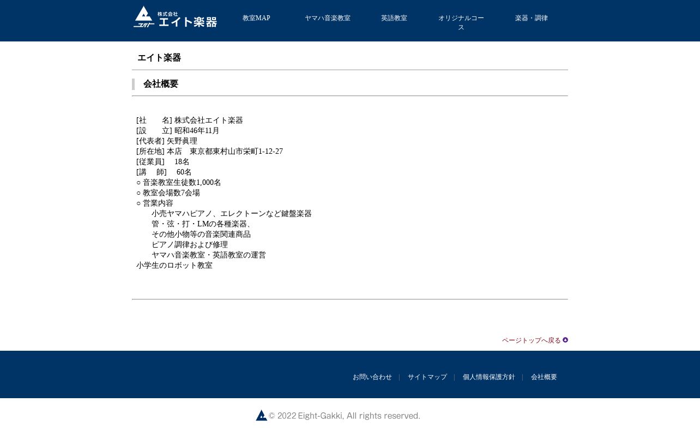Click 小学生のロボット教室 line
Image resolution: width=700 pixels, height=432 pixels.
tap(174, 266)
